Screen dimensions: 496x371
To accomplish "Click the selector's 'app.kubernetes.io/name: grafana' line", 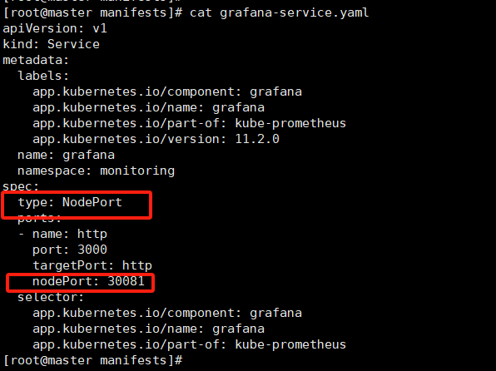I will pyautogui.click(x=149, y=329).
